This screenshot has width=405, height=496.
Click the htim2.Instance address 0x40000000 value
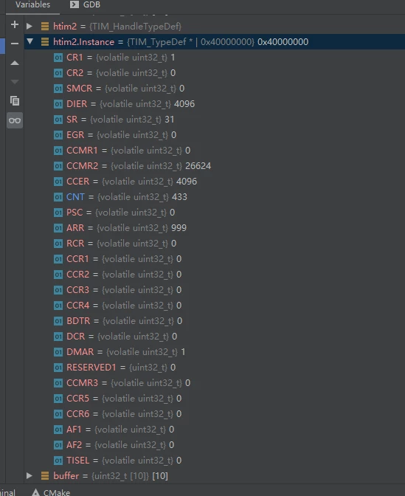tap(283, 42)
